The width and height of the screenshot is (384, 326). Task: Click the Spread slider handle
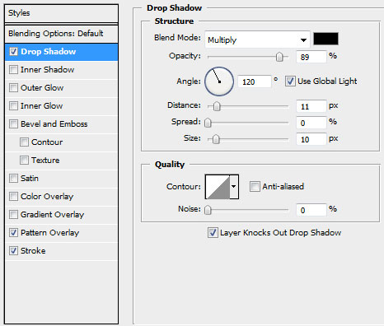coord(208,123)
